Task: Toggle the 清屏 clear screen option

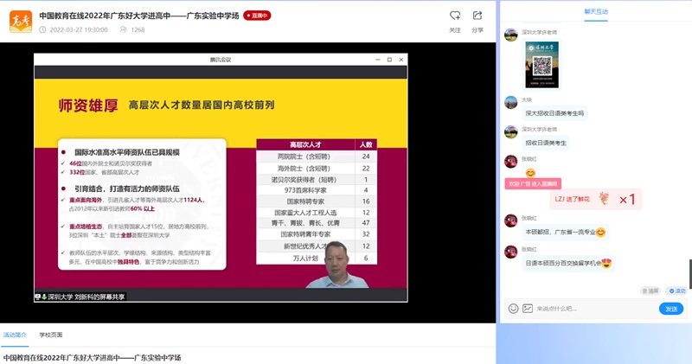Action: (x=650, y=291)
